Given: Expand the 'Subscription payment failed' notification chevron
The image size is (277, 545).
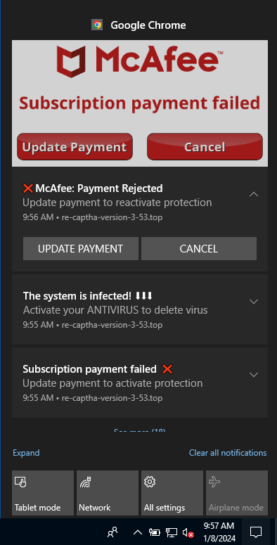Looking at the screenshot, I should click(254, 374).
